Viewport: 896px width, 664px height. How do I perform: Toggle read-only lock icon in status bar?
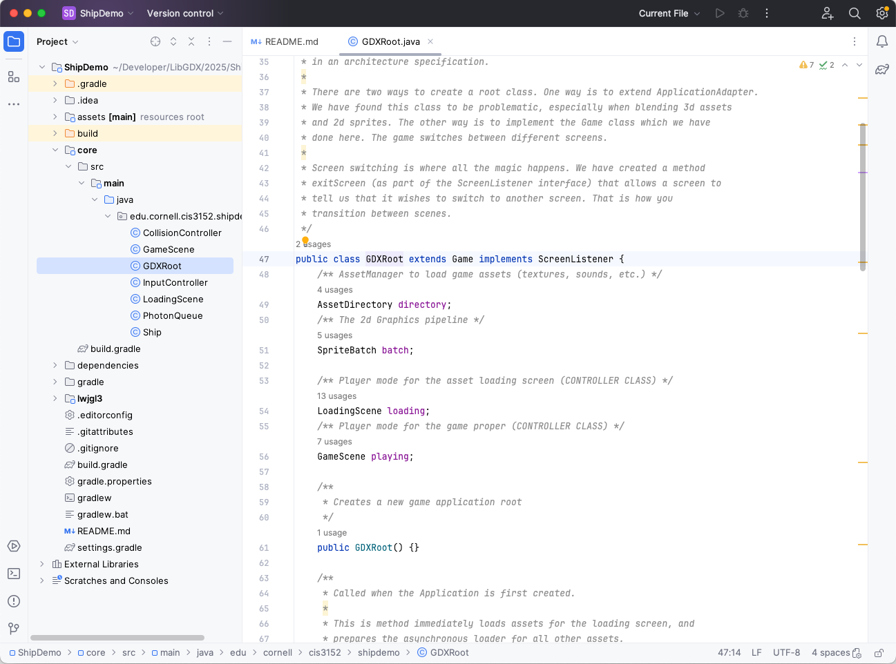click(879, 653)
